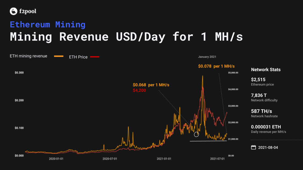Click the tallest orange revenue peak on chart
Image resolution: width=303 pixels, height=170 pixels.
click(203, 76)
